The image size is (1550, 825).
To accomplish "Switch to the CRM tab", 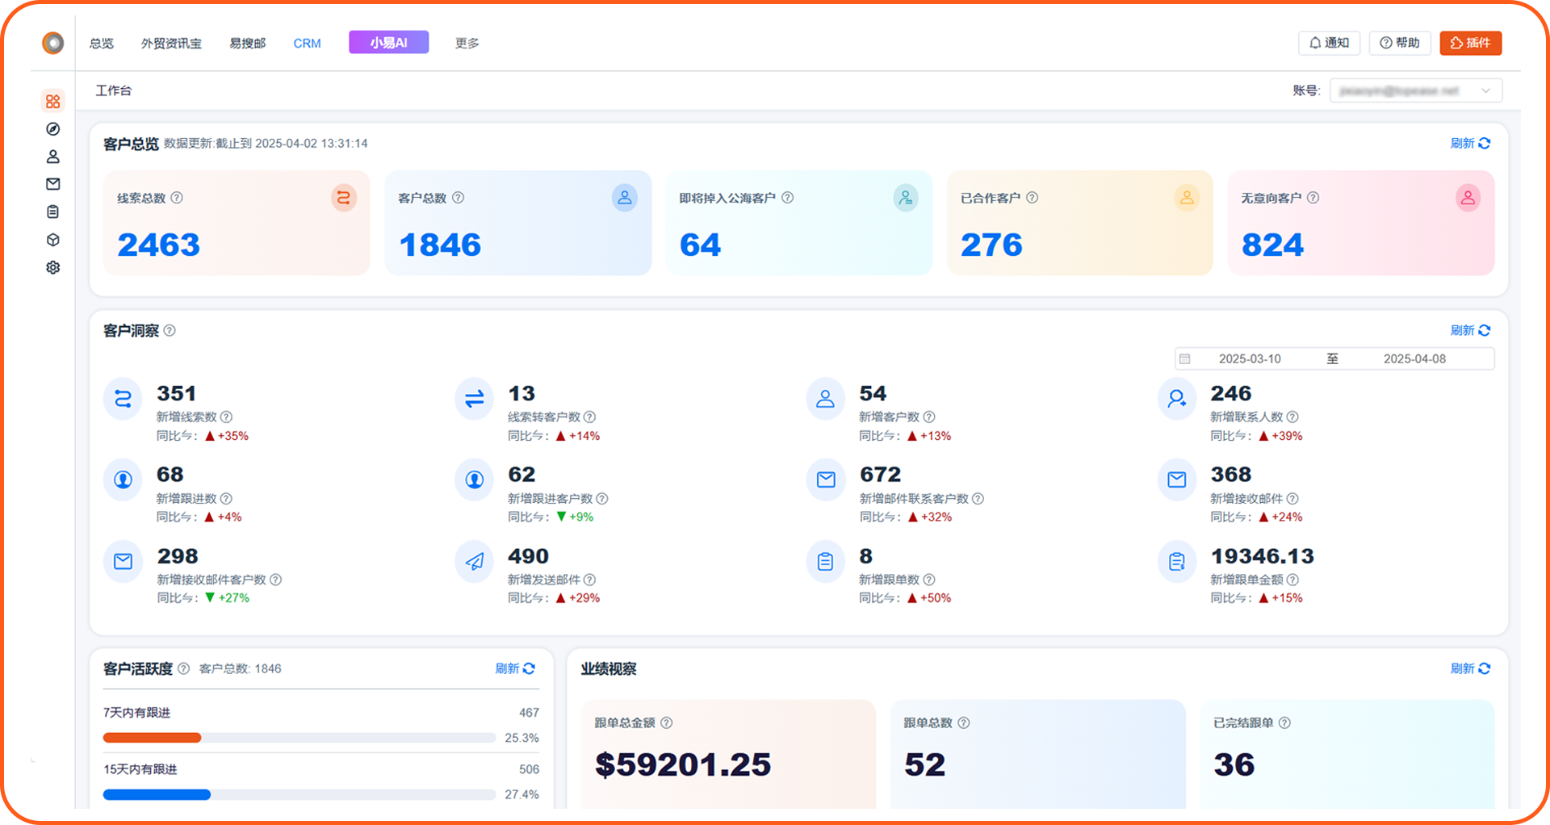I will (x=307, y=43).
